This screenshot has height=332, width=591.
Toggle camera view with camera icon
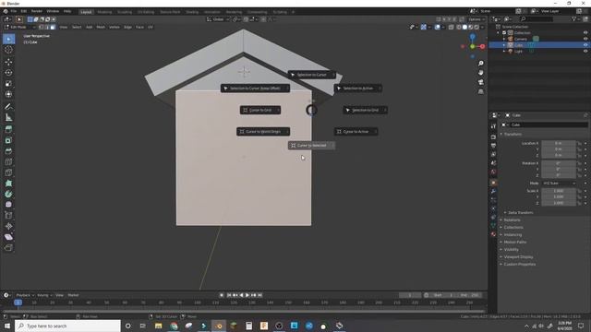(x=480, y=82)
